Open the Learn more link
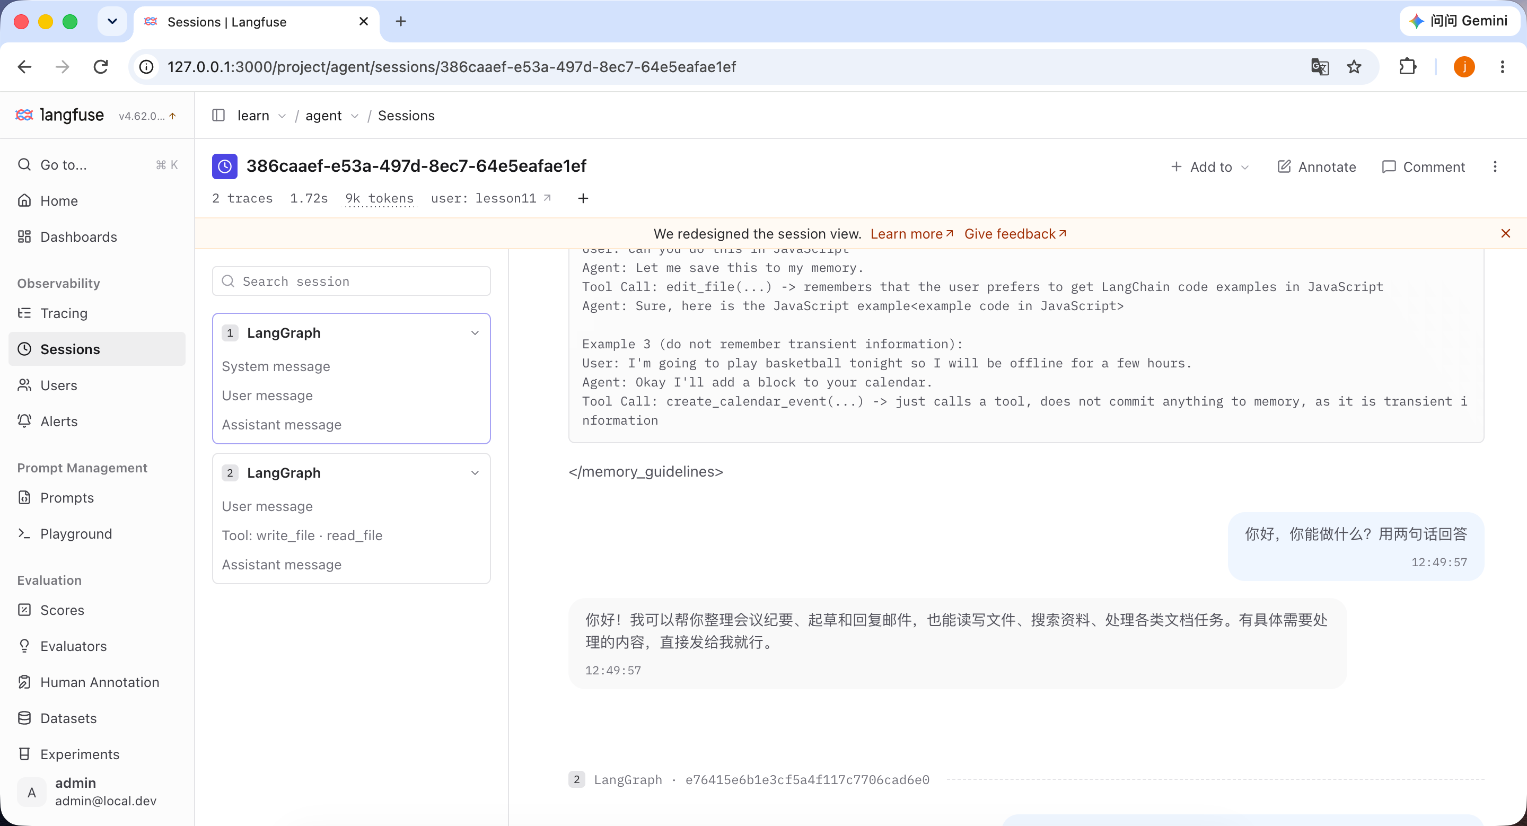 click(x=912, y=234)
